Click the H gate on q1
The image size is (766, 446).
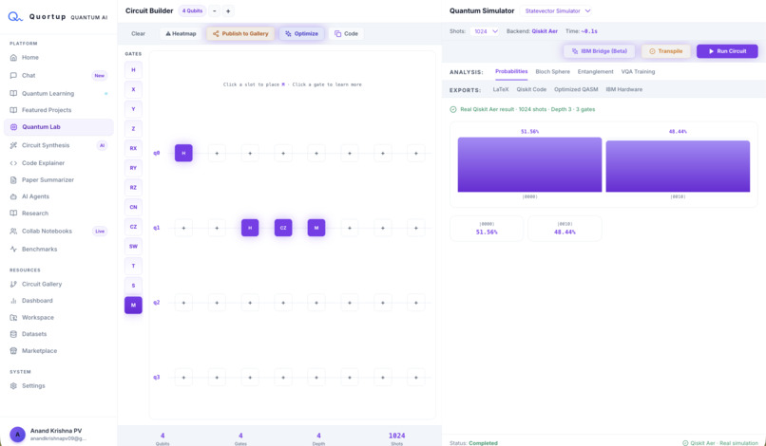[250, 228]
